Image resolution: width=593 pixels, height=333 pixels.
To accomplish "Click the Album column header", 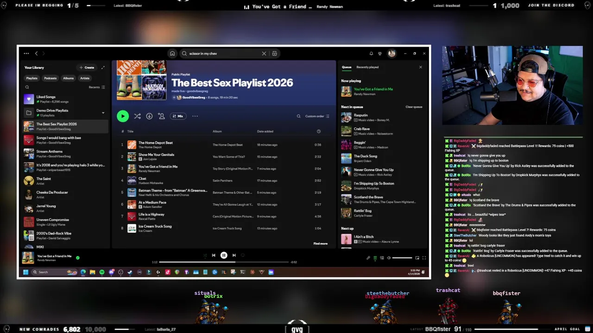I will (x=217, y=131).
